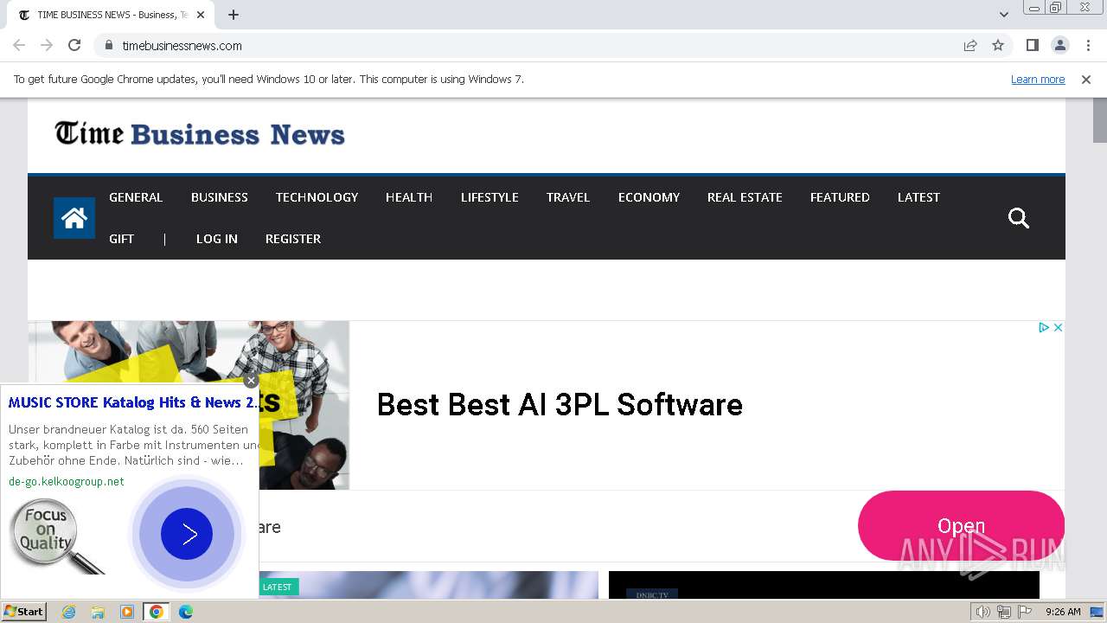Click the Chrome icon in the taskbar

tap(157, 612)
